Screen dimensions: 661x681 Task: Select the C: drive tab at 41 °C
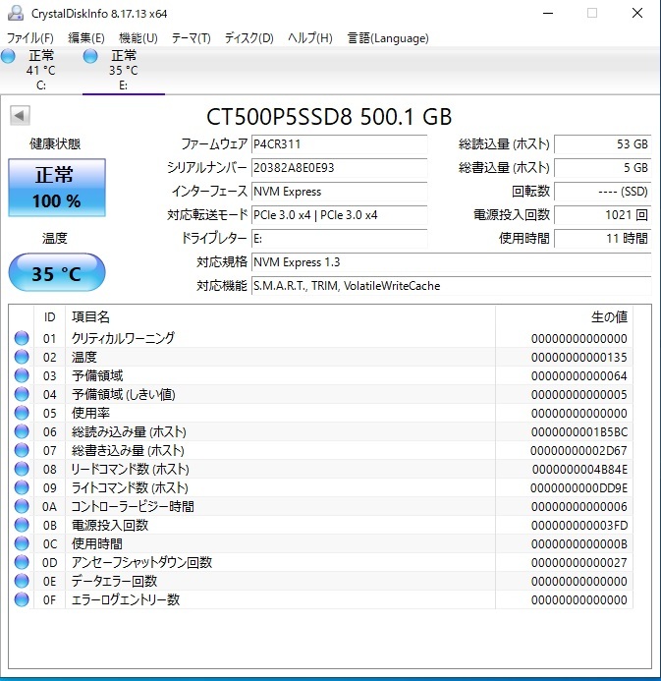pos(41,70)
